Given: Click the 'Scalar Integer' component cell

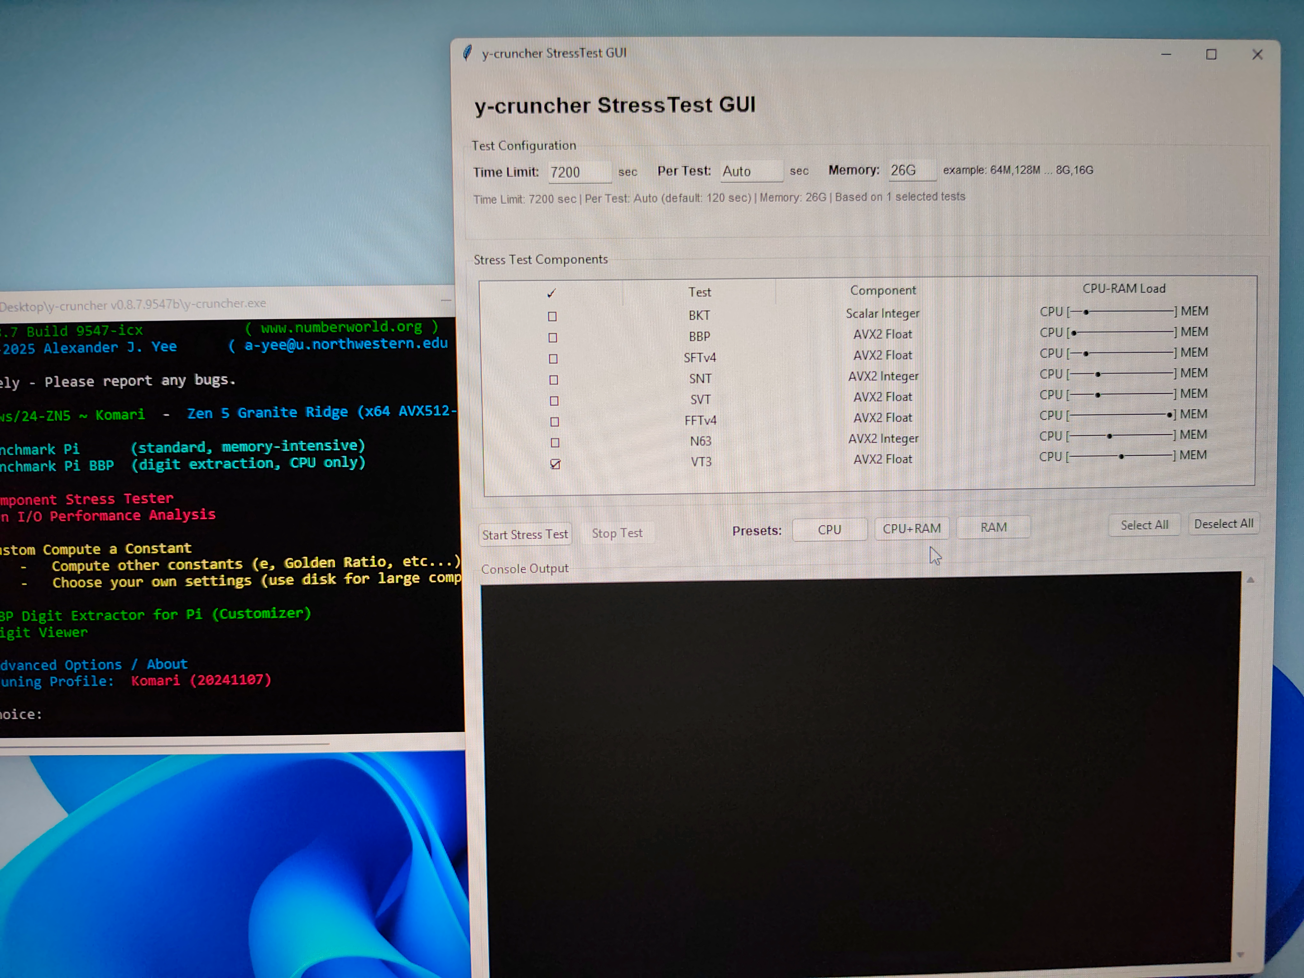Looking at the screenshot, I should point(882,314).
